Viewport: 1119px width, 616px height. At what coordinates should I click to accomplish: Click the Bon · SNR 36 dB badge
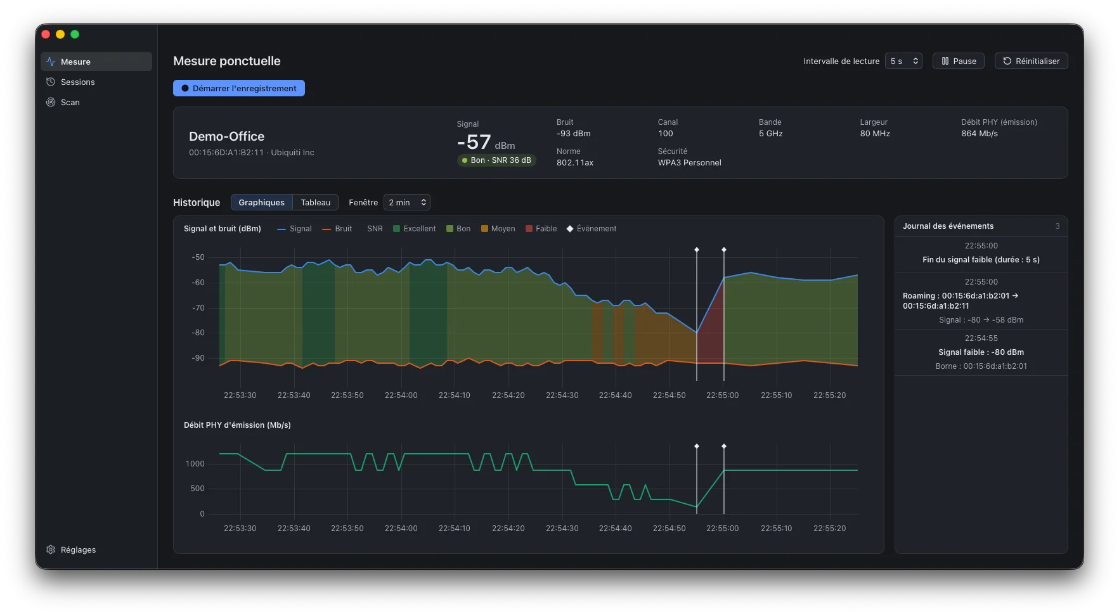(x=496, y=160)
